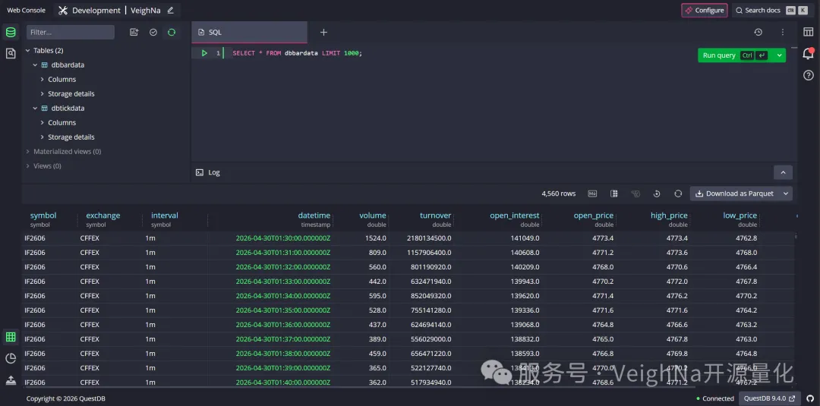Image resolution: width=820 pixels, height=406 pixels.
Task: Open query history clock icon
Action: pyautogui.click(x=758, y=33)
